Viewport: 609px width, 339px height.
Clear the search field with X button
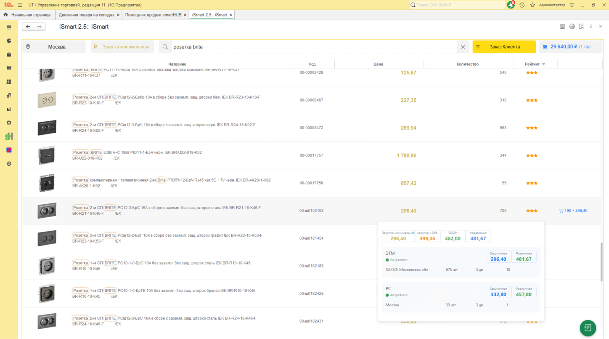(x=463, y=47)
